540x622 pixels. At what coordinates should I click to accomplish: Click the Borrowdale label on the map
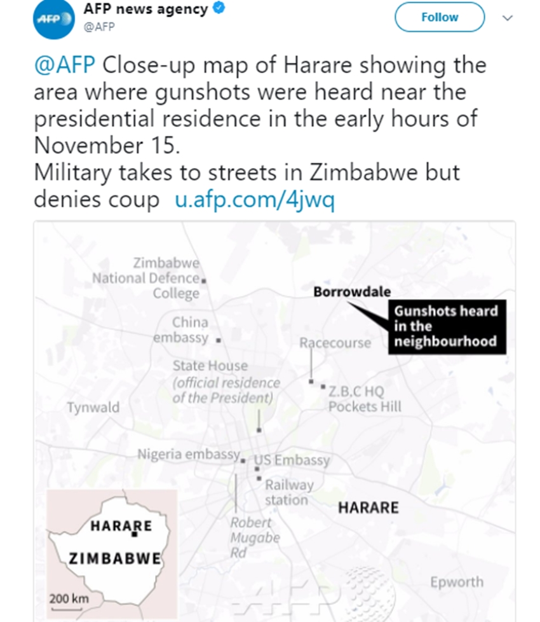(x=352, y=292)
